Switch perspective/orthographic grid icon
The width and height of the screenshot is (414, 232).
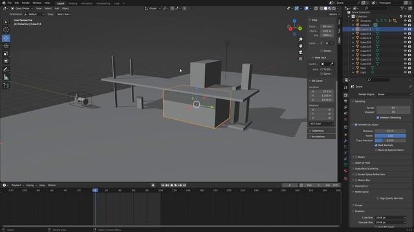point(300,59)
